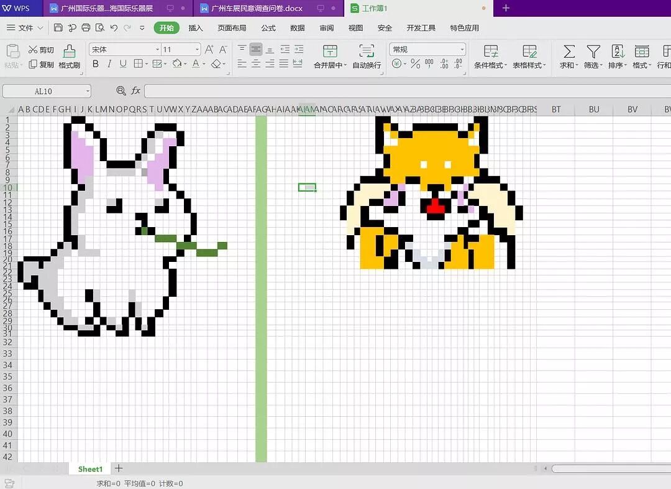
Task: Click the decrease decimal places icon
Action: point(459,64)
